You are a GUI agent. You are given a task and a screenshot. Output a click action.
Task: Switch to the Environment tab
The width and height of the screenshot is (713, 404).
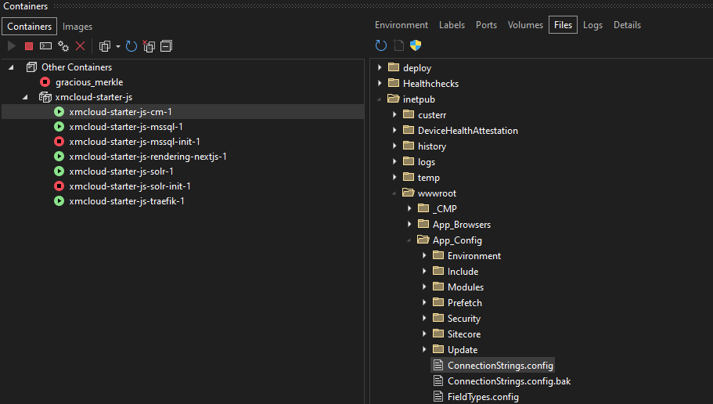click(x=401, y=25)
